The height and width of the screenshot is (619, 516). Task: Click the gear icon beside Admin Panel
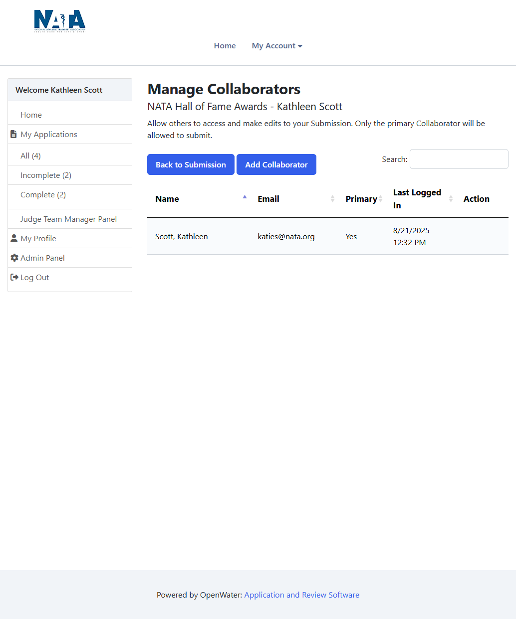(x=14, y=258)
